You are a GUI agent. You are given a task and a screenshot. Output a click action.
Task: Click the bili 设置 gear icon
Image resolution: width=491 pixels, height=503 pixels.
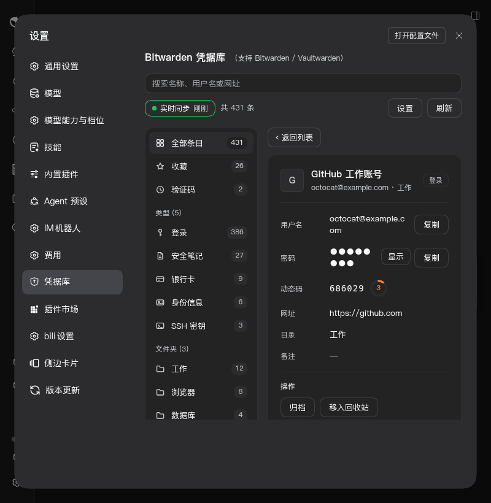34,336
